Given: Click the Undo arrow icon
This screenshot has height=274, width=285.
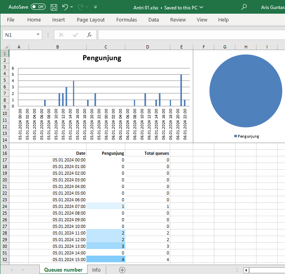Looking at the screenshot, I should point(65,7).
